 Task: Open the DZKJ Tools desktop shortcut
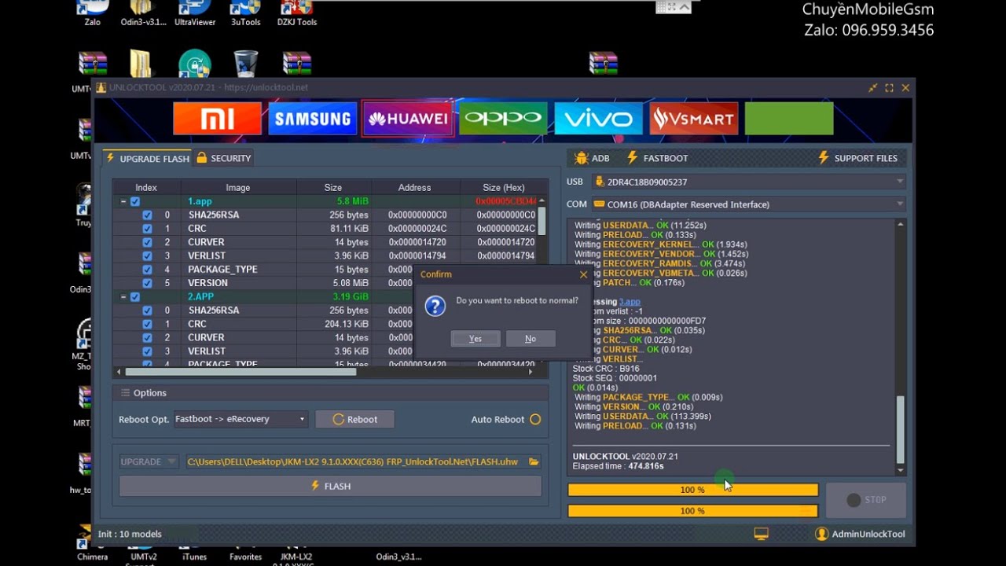point(297,13)
